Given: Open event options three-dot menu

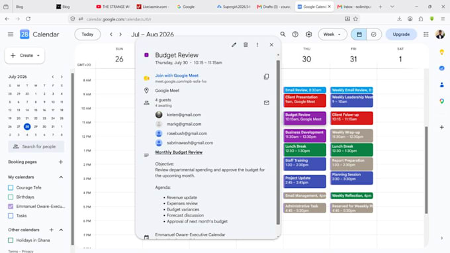Looking at the screenshot, I should pos(257,45).
